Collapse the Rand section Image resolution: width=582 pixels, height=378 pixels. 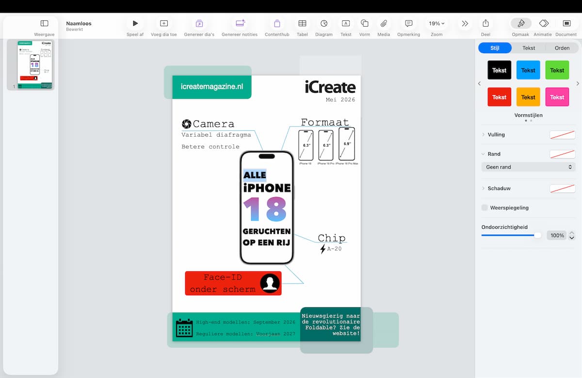coord(484,154)
